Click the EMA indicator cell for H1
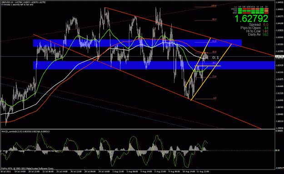 pos(258,13)
